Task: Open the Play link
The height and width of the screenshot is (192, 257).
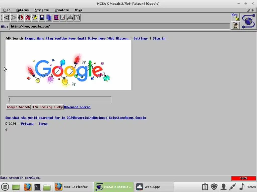Action: pyautogui.click(x=49, y=38)
